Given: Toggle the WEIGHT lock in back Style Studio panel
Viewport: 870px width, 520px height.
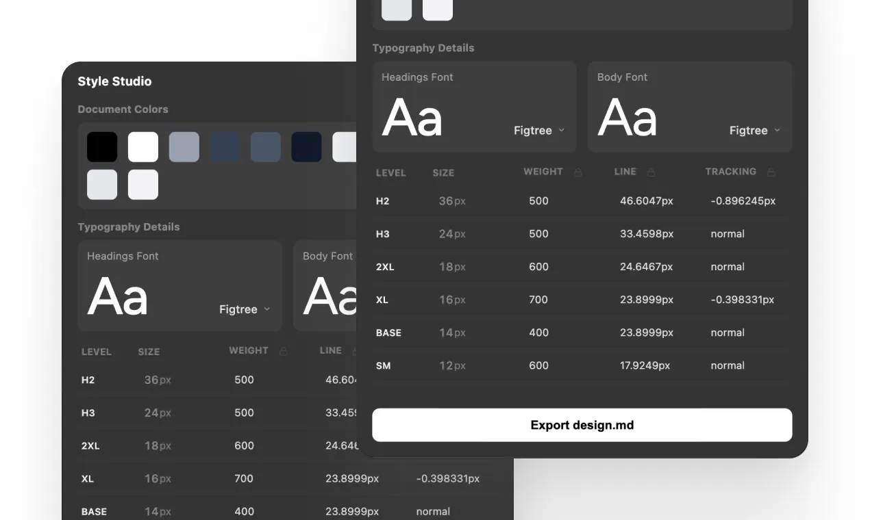Looking at the screenshot, I should [x=283, y=351].
